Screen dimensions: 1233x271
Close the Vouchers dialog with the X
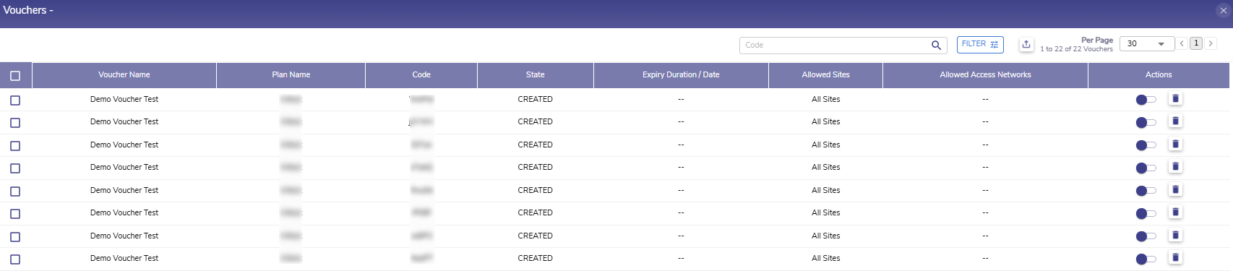tap(1223, 10)
